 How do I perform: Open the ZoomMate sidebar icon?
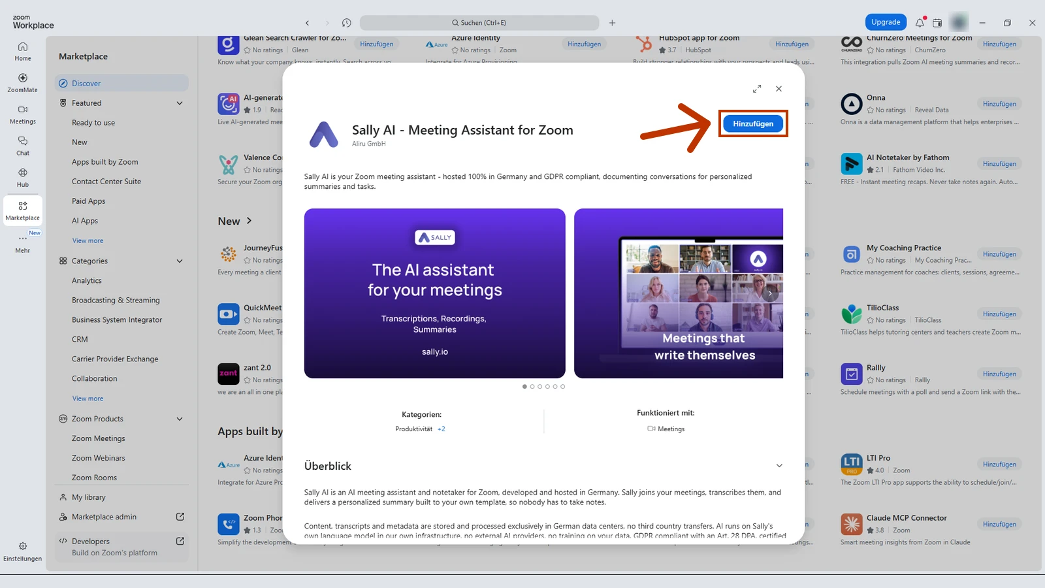click(23, 82)
